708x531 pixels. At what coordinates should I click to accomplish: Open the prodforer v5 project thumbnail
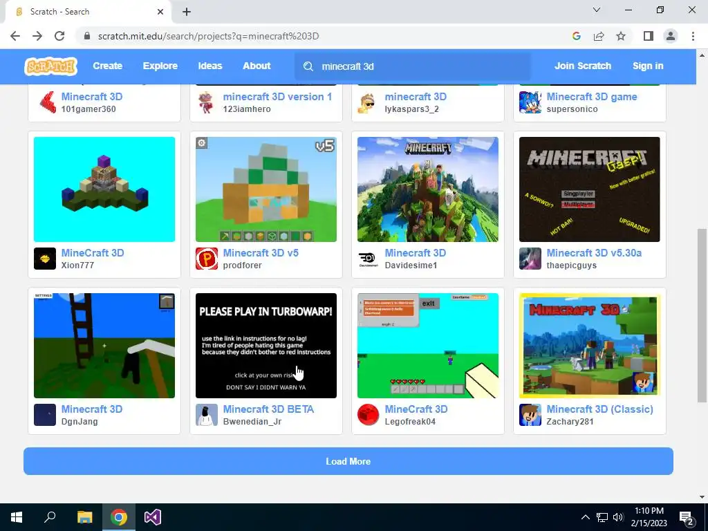(266, 189)
